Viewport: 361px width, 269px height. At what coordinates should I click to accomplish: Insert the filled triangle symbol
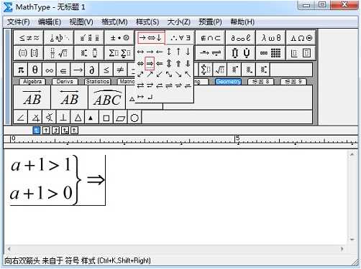[91, 118]
